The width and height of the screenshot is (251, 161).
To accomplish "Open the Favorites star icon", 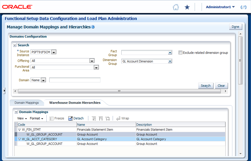I will (187, 7).
